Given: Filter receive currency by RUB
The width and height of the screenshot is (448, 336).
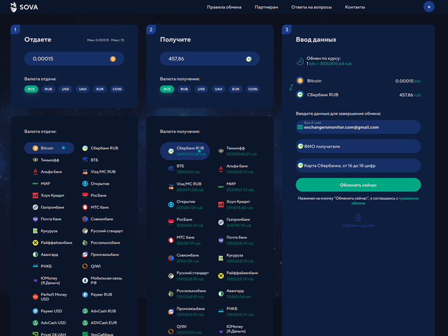Looking at the screenshot, I should [x=184, y=89].
